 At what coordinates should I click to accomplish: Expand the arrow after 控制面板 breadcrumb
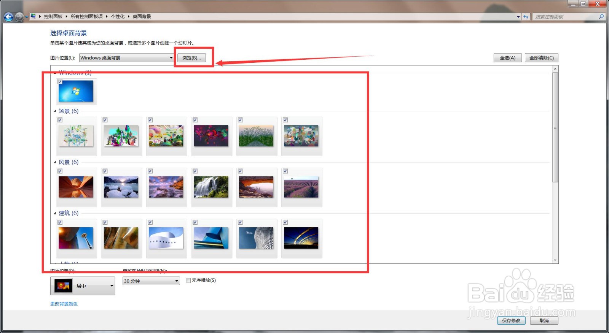pos(66,16)
